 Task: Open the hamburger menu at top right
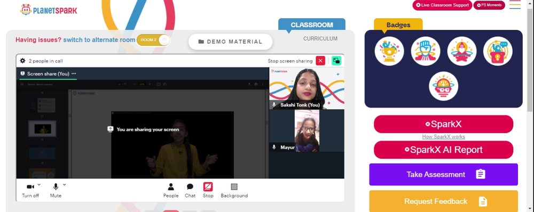[515, 5]
